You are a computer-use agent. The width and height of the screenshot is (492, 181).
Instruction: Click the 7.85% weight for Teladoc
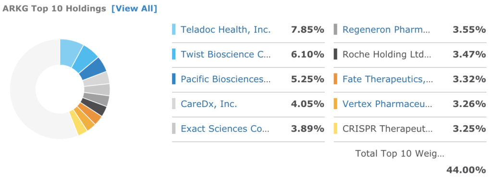[x=307, y=30]
